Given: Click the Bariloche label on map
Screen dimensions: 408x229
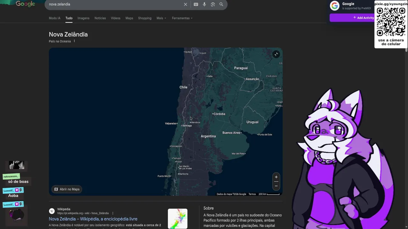Looking at the screenshot, I should click(x=184, y=174).
